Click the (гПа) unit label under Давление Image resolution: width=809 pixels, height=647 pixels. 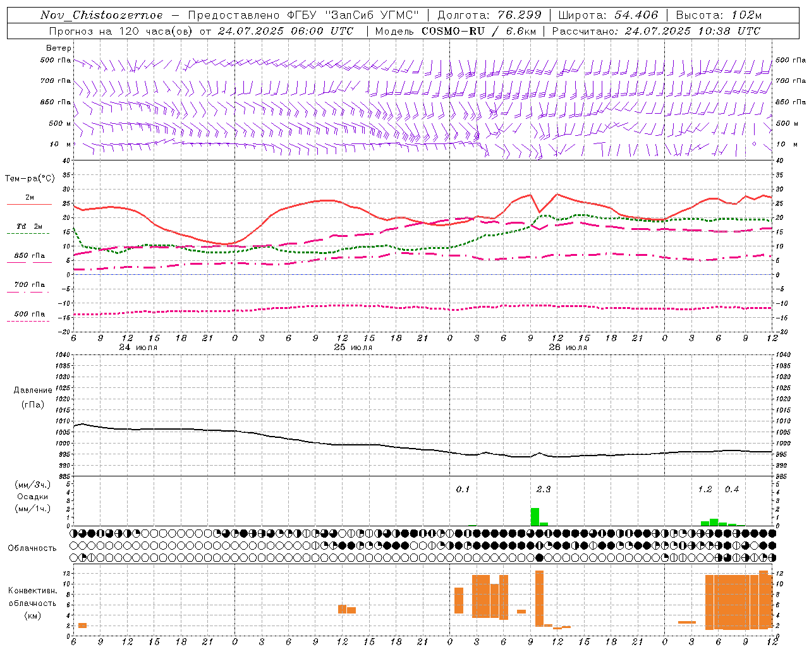pos(33,404)
